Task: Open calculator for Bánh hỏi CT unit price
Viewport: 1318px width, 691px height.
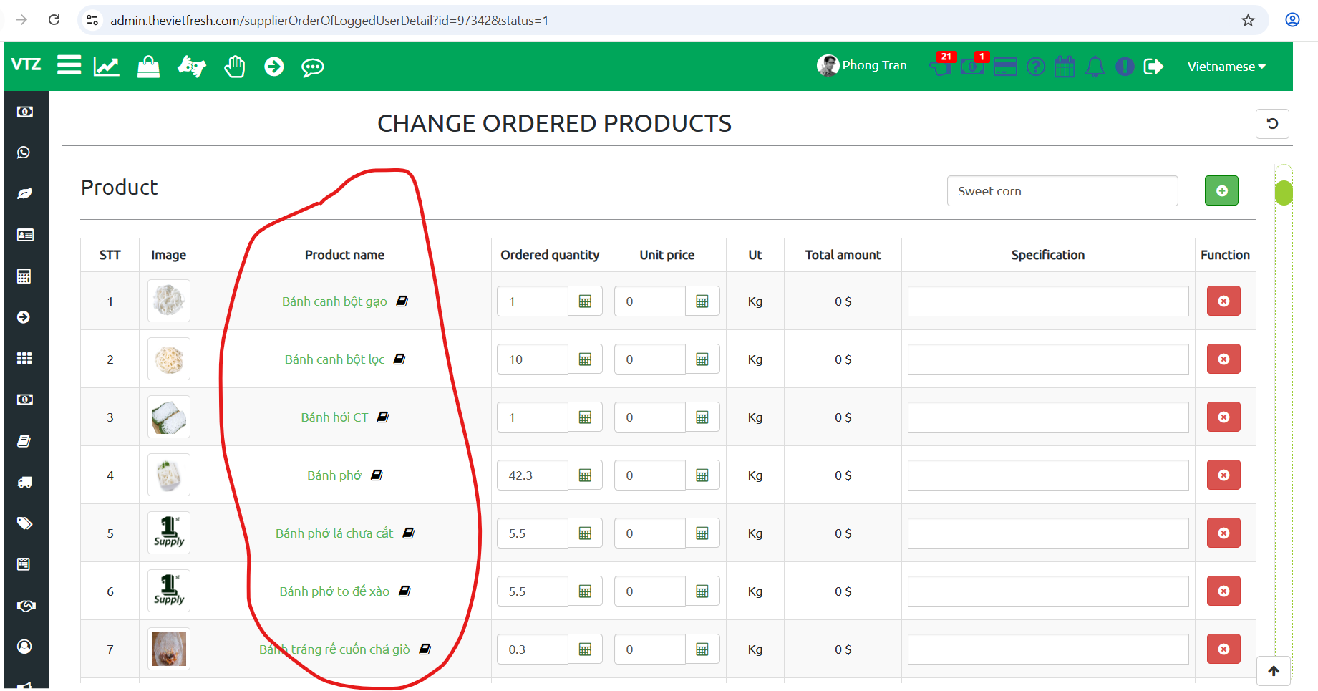Action: [702, 417]
